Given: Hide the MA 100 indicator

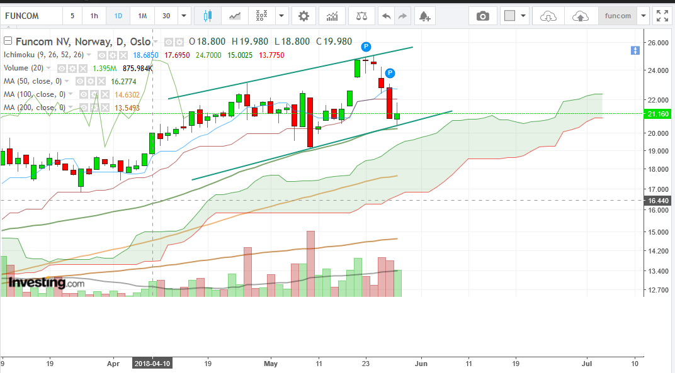Looking at the screenshot, I should click(84, 94).
